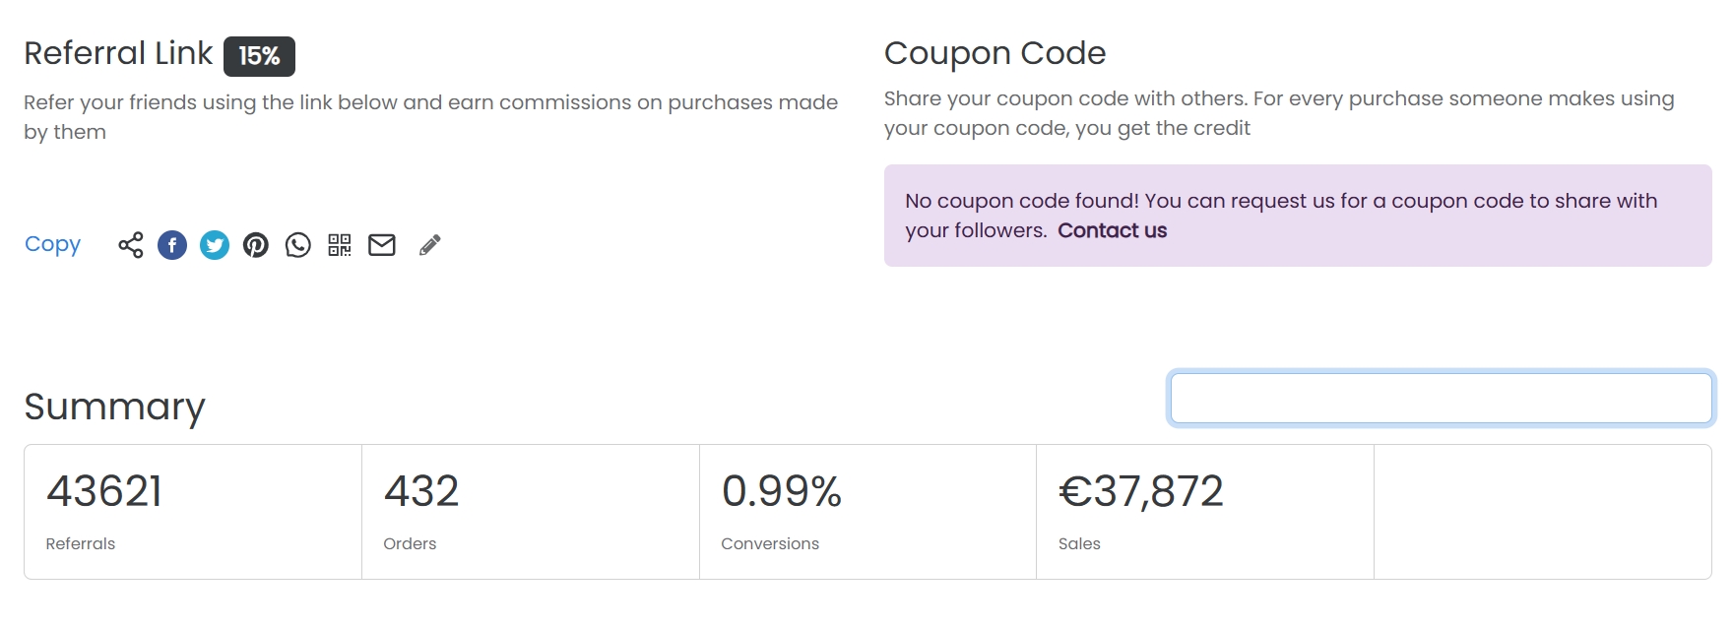Edit referral link with pencil icon
Viewport: 1732px width, 628px height.
coord(429,245)
